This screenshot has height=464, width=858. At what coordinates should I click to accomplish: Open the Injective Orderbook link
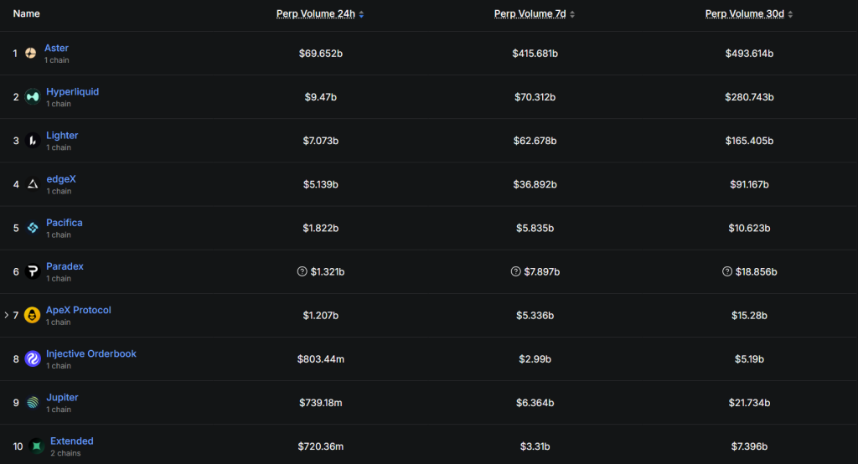coord(90,353)
